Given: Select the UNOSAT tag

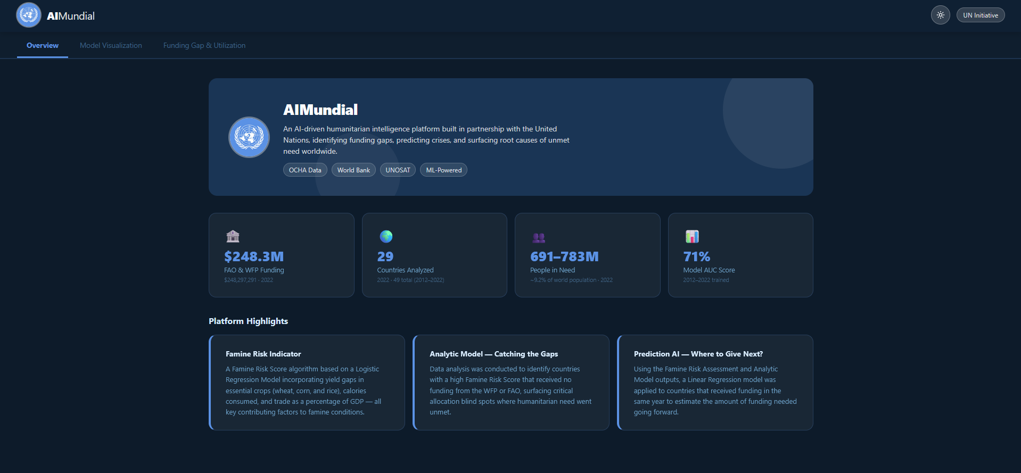Looking at the screenshot, I should coord(398,170).
